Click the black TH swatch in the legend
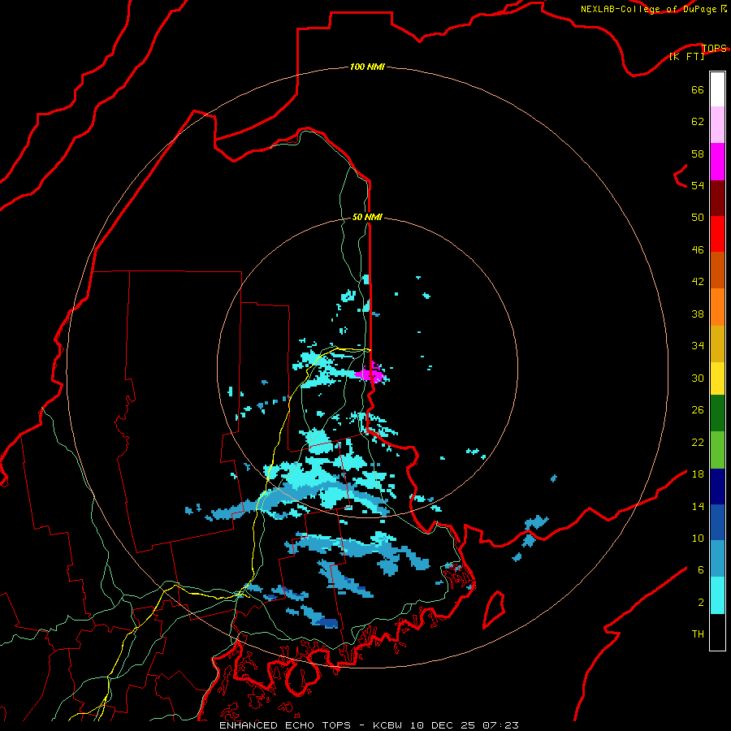Image resolution: width=731 pixels, height=731 pixels. pos(717,632)
